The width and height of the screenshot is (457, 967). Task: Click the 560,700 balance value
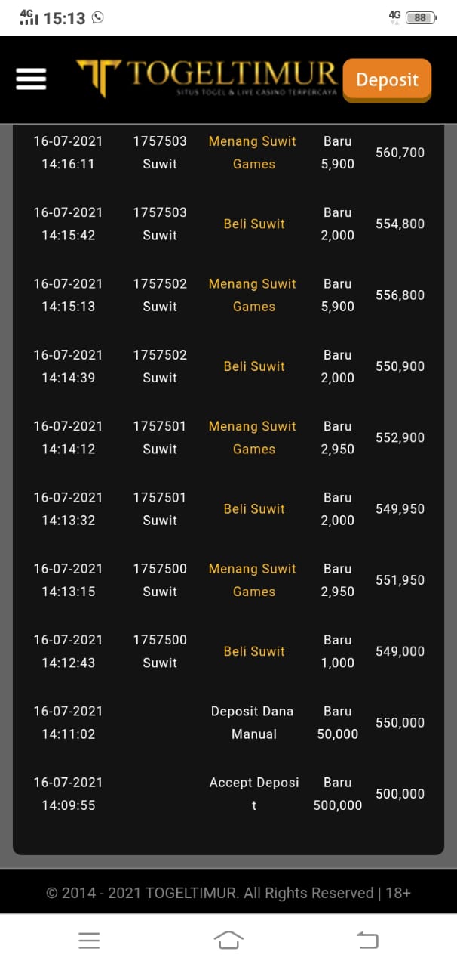[400, 153]
